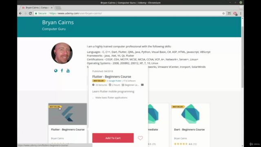Click the vertical page scrollbar thumb
The height and width of the screenshot is (147, 261).
coord(242,57)
